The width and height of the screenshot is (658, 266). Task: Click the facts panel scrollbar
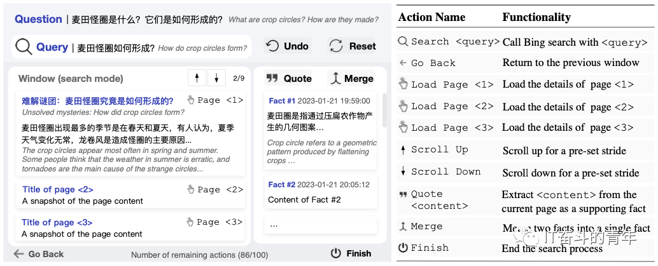click(384, 110)
